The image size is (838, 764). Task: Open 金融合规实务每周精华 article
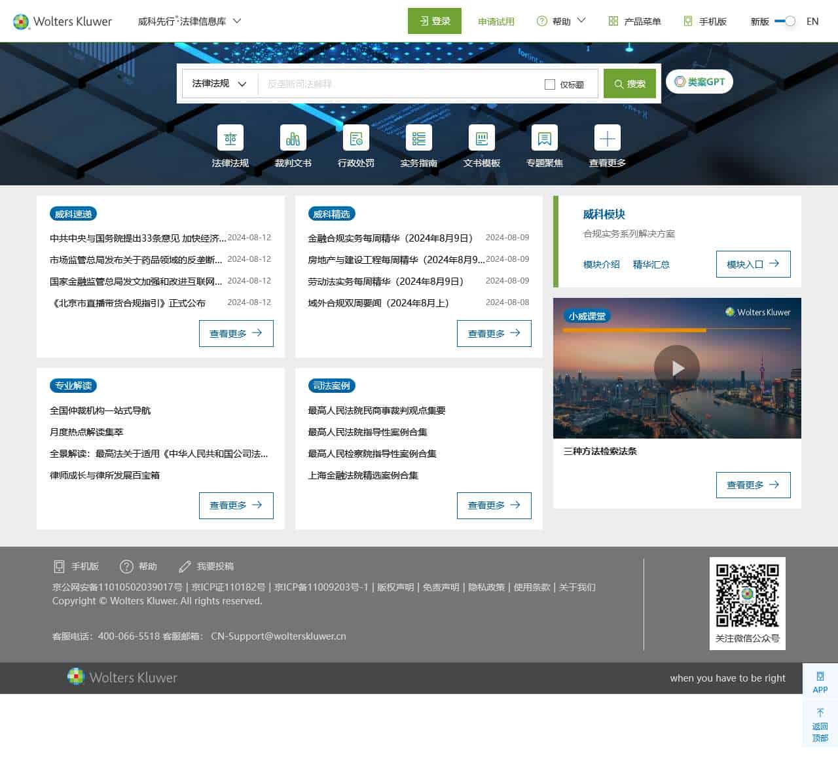click(x=390, y=238)
